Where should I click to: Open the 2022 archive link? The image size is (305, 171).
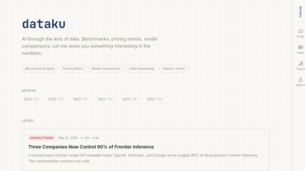56,99
